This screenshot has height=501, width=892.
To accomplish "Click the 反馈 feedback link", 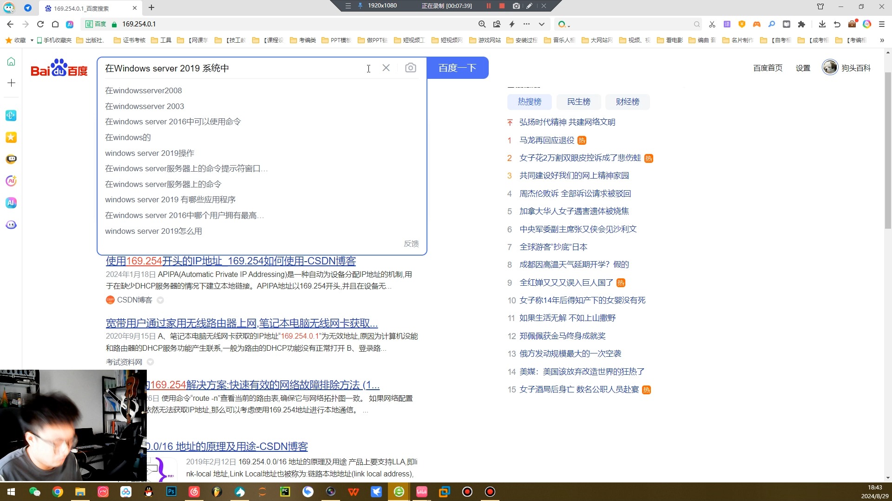I will click(411, 244).
